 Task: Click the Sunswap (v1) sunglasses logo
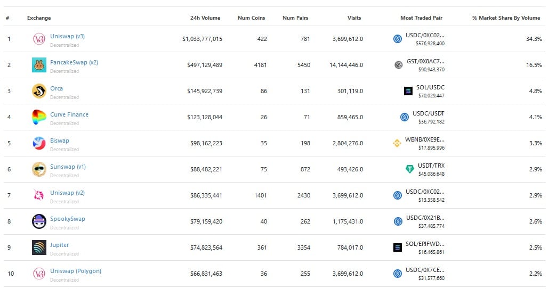pos(39,169)
